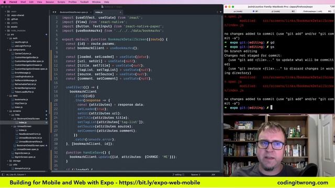Open the Profiles menu
This screenshot has height=188, width=335.
click(x=72, y=2)
